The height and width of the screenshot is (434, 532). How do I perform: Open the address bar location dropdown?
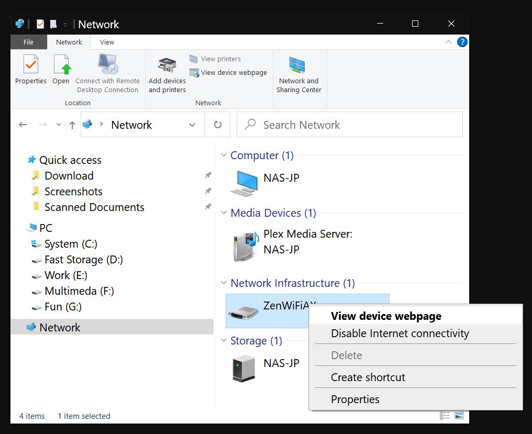(192, 124)
